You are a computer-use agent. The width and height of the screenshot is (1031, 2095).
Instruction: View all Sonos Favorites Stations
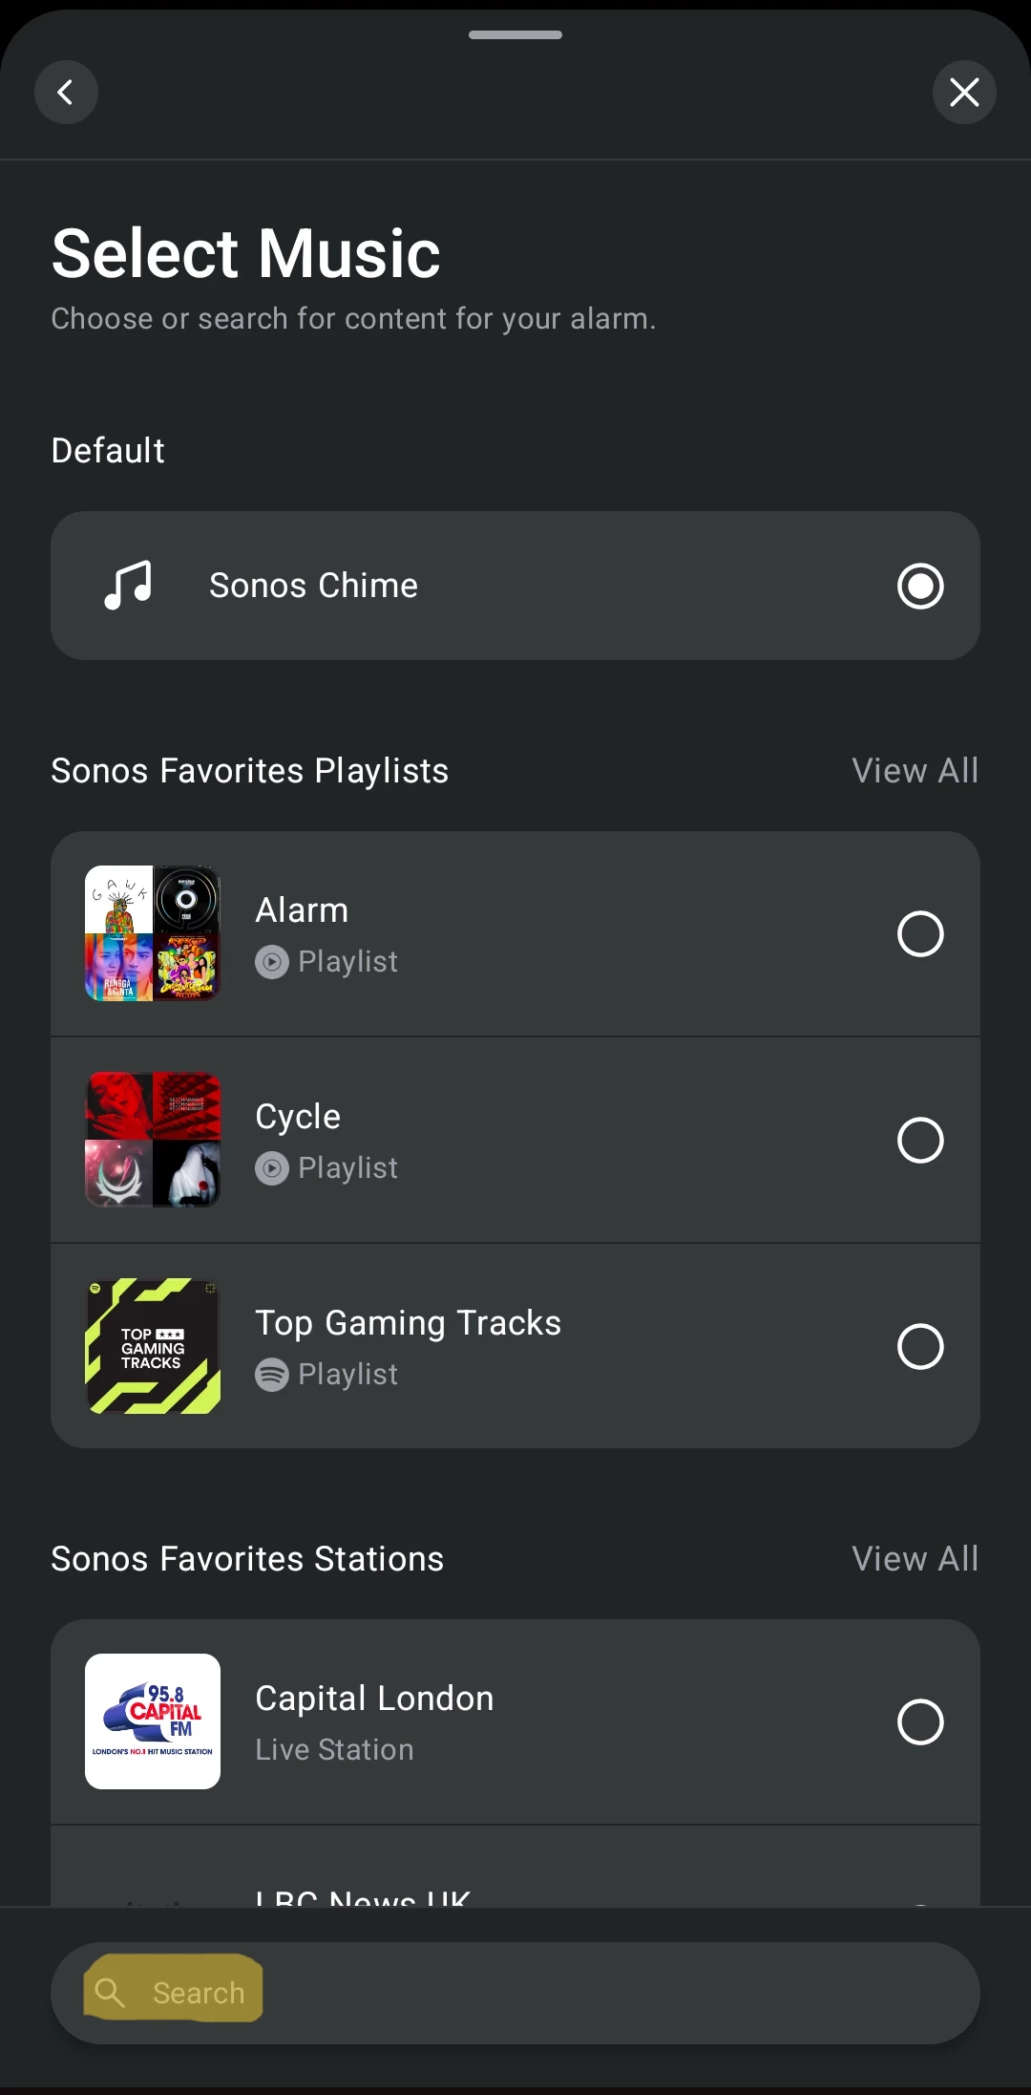pos(915,1559)
